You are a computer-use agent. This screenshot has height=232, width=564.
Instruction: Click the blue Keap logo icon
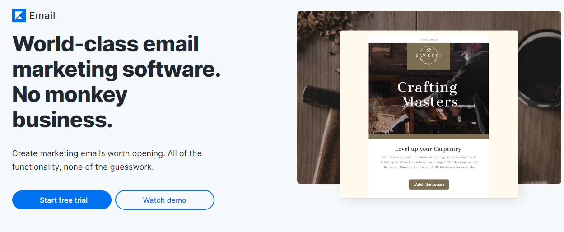point(19,15)
